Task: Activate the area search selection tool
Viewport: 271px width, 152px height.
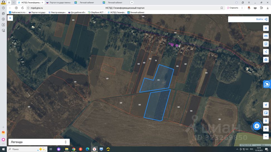Action: [x=266, y=44]
